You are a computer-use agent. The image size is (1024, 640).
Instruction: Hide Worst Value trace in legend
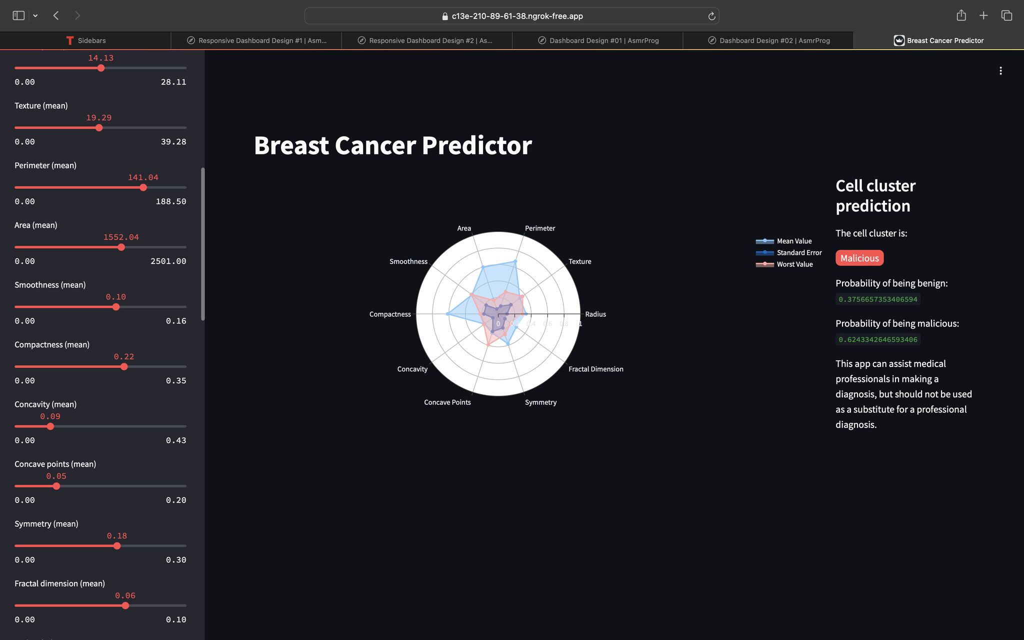[x=794, y=264]
